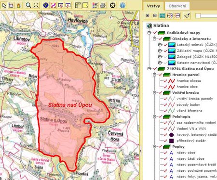Screen dimensions: 217x180
Task: Toggle visibility of Letecký snímek layer
Action: click(x=166, y=45)
